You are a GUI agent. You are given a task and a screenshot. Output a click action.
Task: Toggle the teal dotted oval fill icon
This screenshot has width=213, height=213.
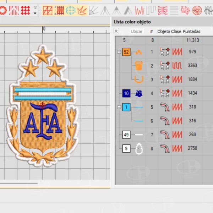(71, 10)
